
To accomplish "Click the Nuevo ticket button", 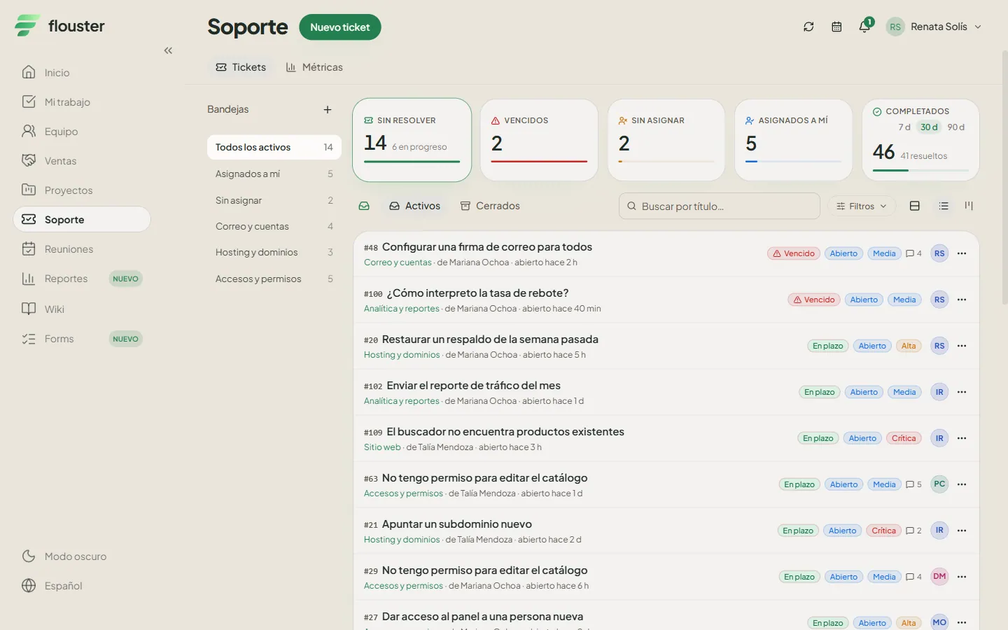I will pyautogui.click(x=340, y=27).
